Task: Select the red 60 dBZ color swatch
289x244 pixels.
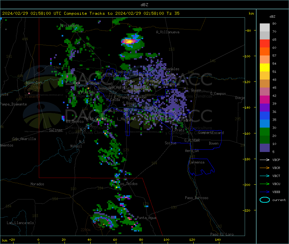Action: (265, 43)
